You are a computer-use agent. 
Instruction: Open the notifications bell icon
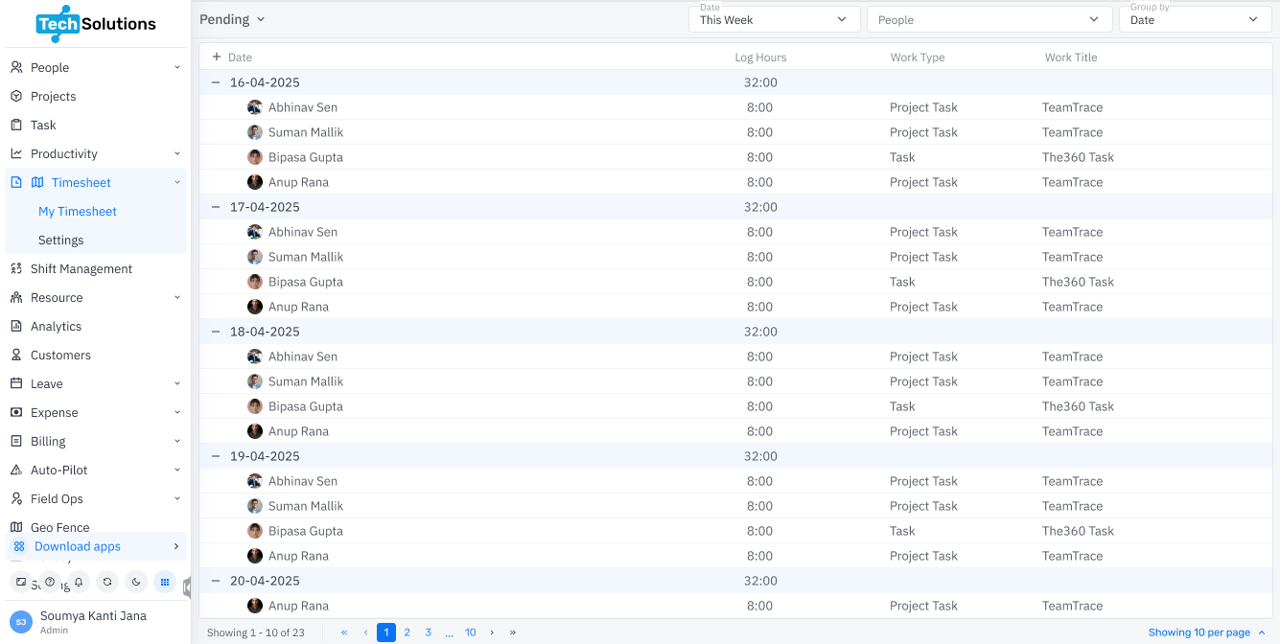[x=79, y=582]
